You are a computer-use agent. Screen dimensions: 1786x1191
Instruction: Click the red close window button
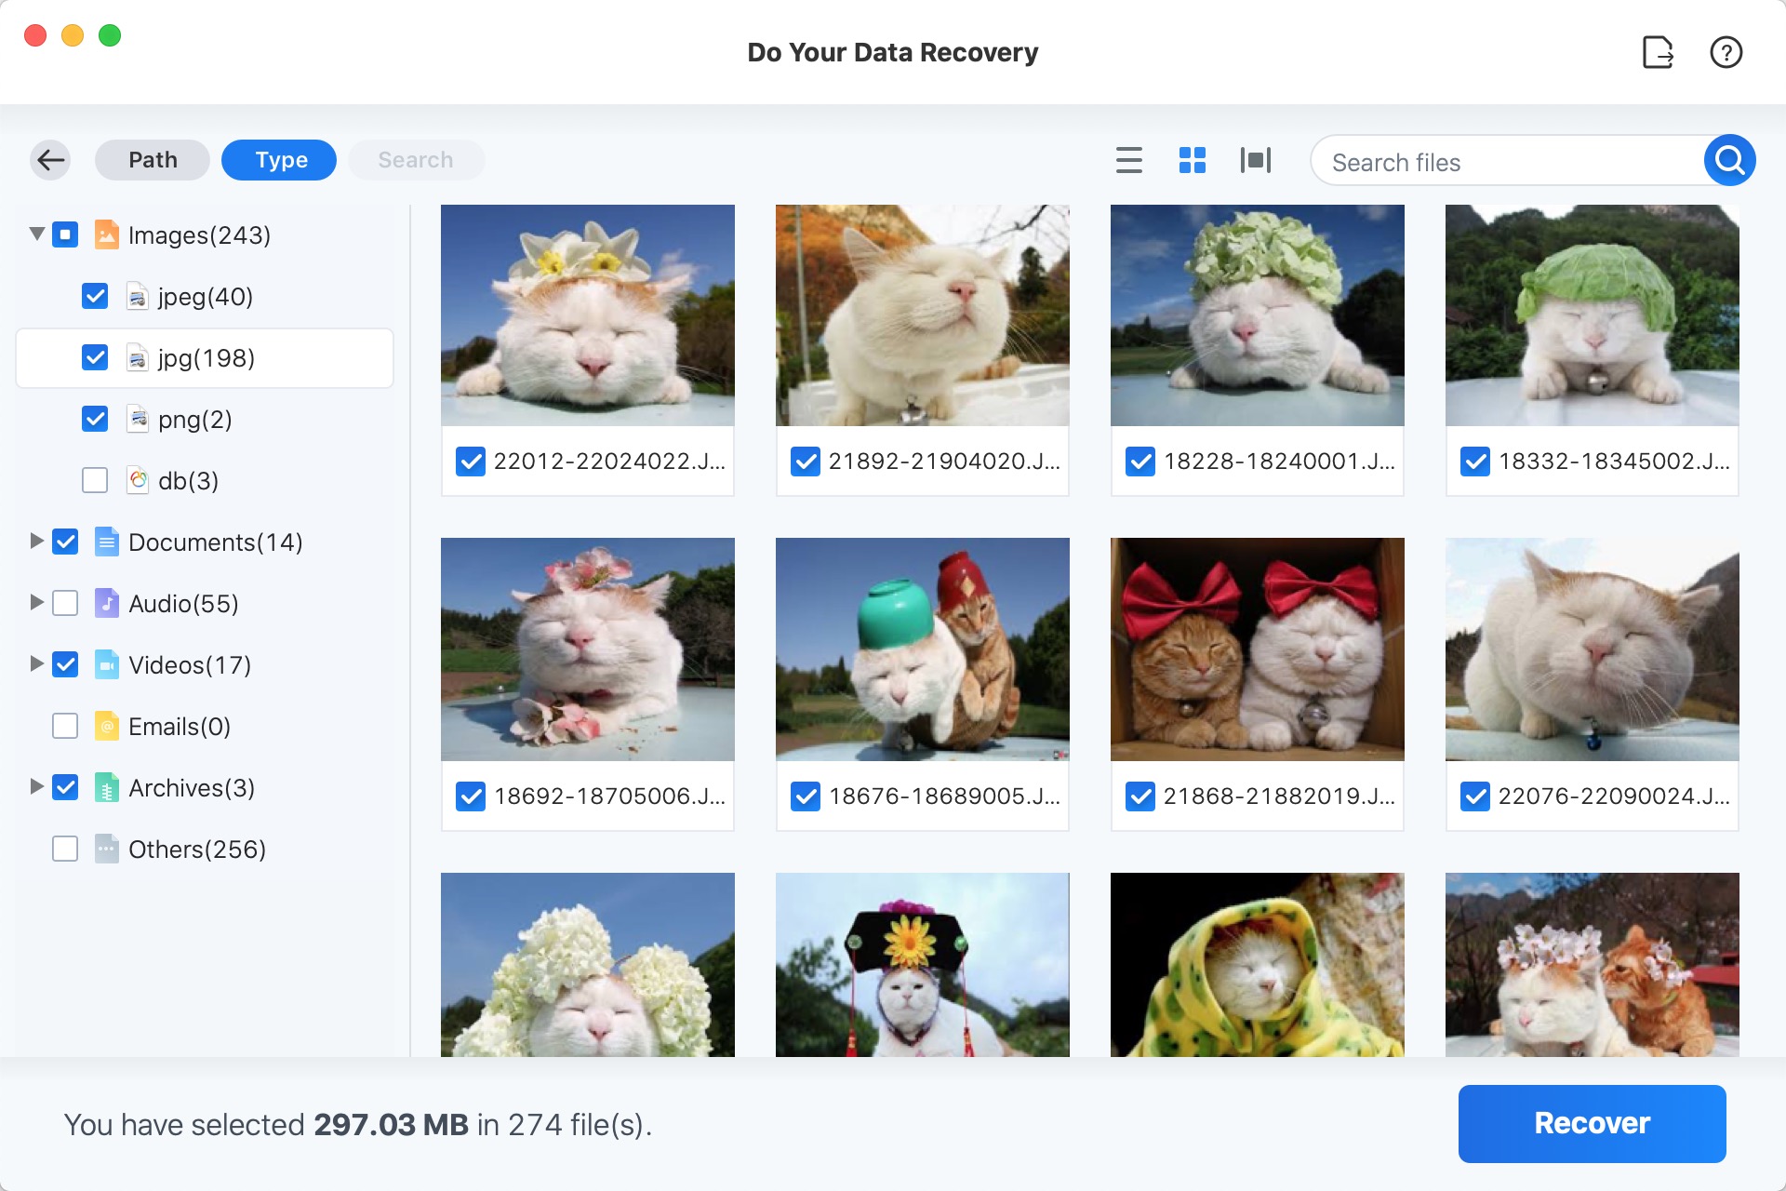click(35, 35)
